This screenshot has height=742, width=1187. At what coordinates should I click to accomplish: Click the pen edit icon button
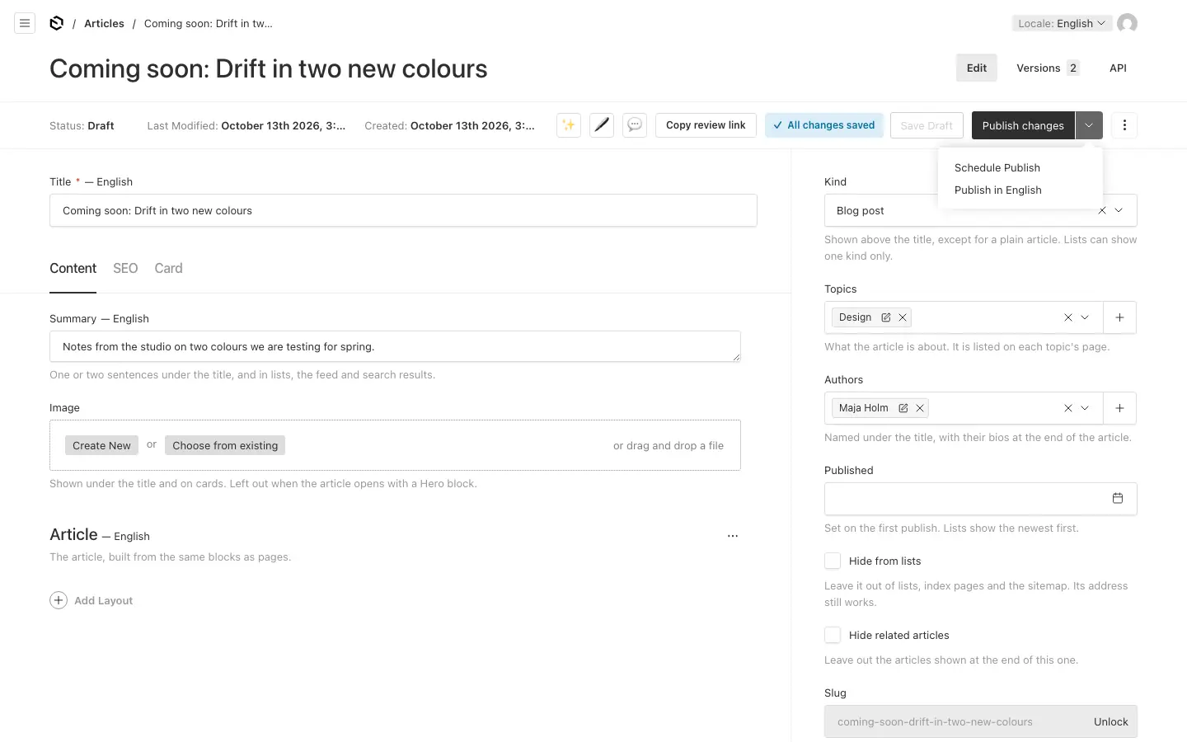[602, 125]
